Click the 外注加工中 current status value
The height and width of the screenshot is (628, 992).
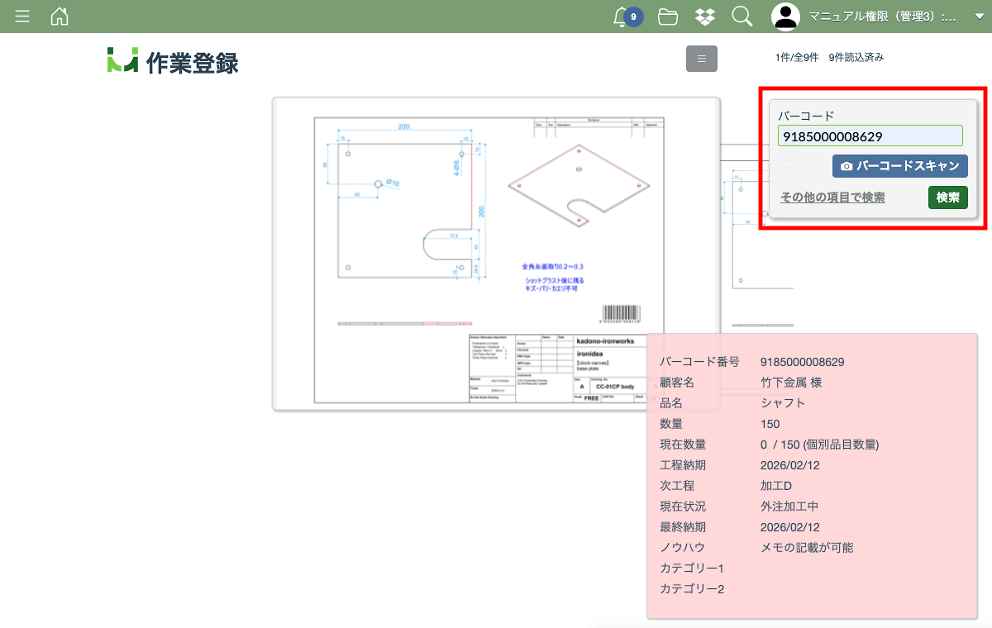[x=789, y=507]
